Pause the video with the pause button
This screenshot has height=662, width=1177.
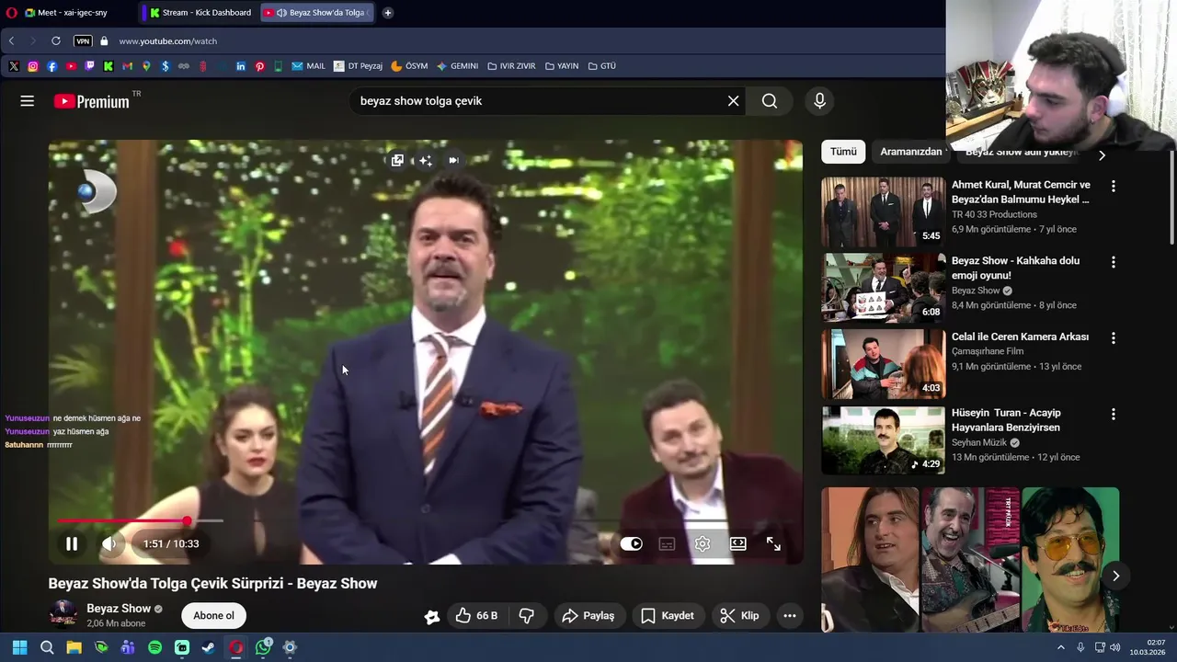[71, 543]
